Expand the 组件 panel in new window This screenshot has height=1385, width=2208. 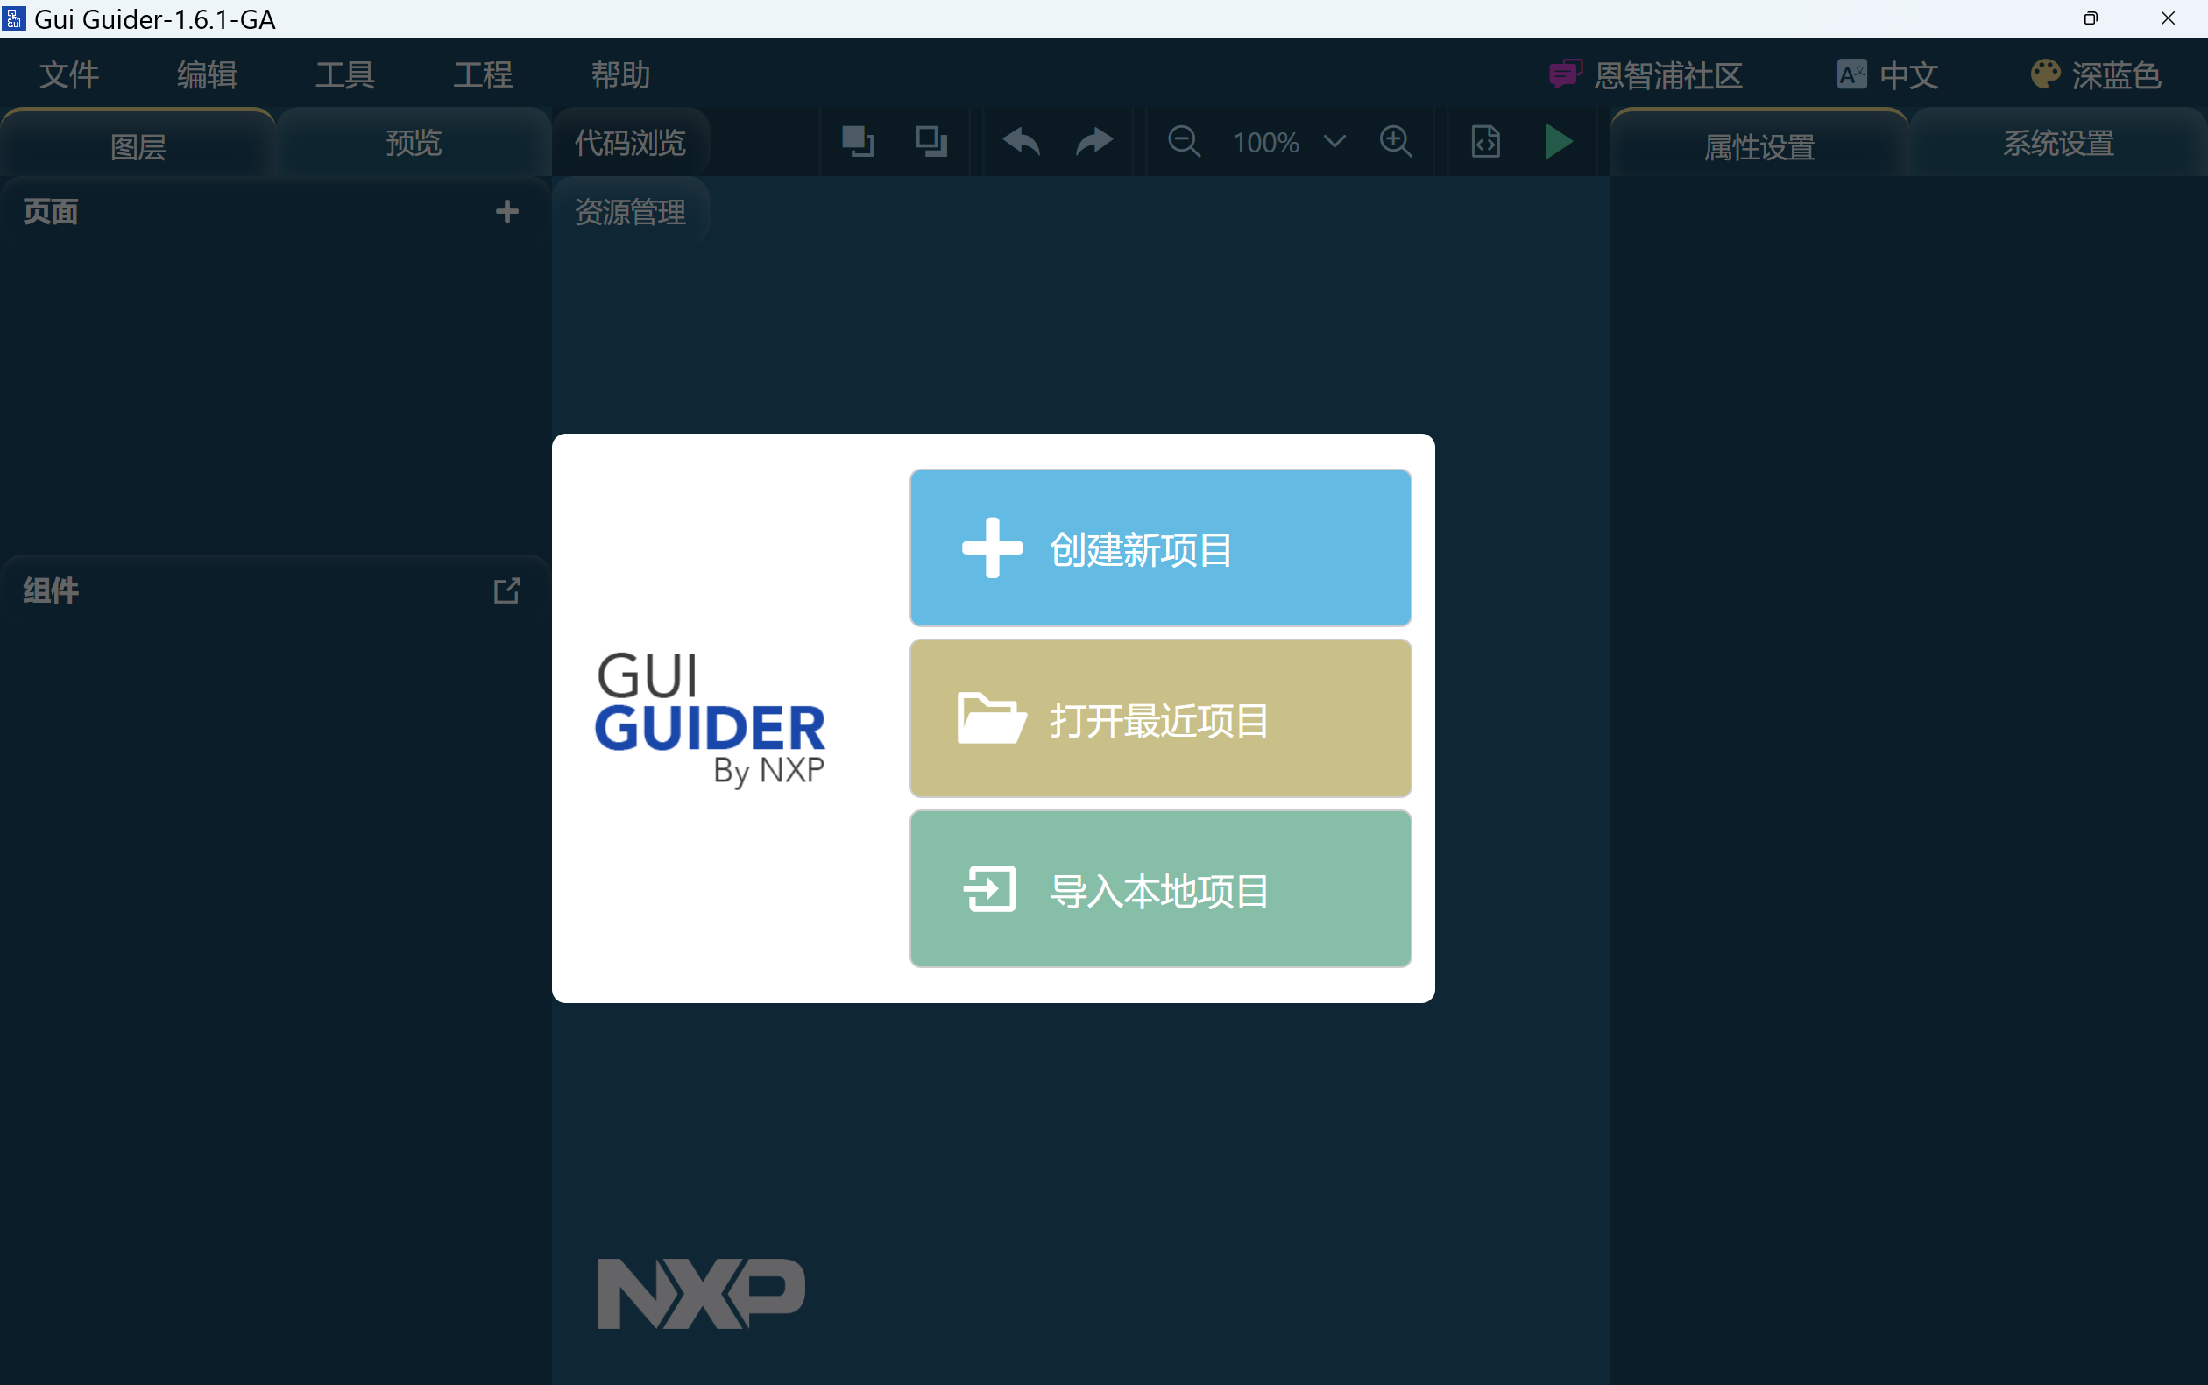tap(507, 590)
